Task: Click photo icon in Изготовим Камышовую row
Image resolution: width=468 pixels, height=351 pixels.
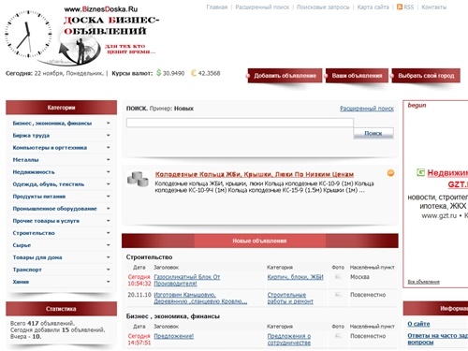Action: (338, 295)
